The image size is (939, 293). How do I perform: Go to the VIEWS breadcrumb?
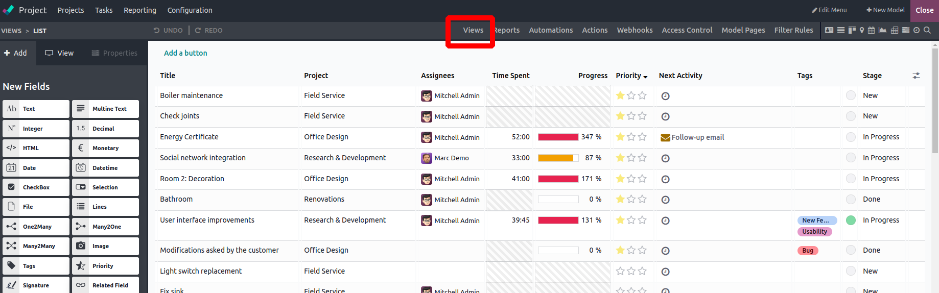[11, 31]
